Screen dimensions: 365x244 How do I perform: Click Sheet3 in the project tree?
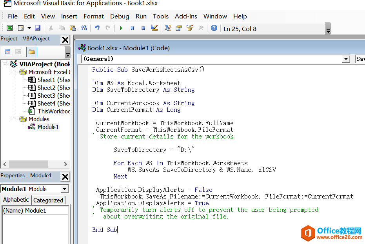[46, 95]
